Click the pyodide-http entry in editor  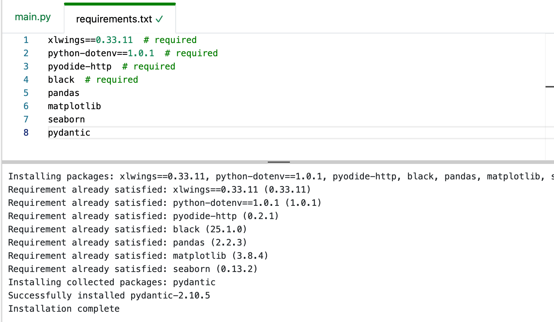tap(80, 67)
